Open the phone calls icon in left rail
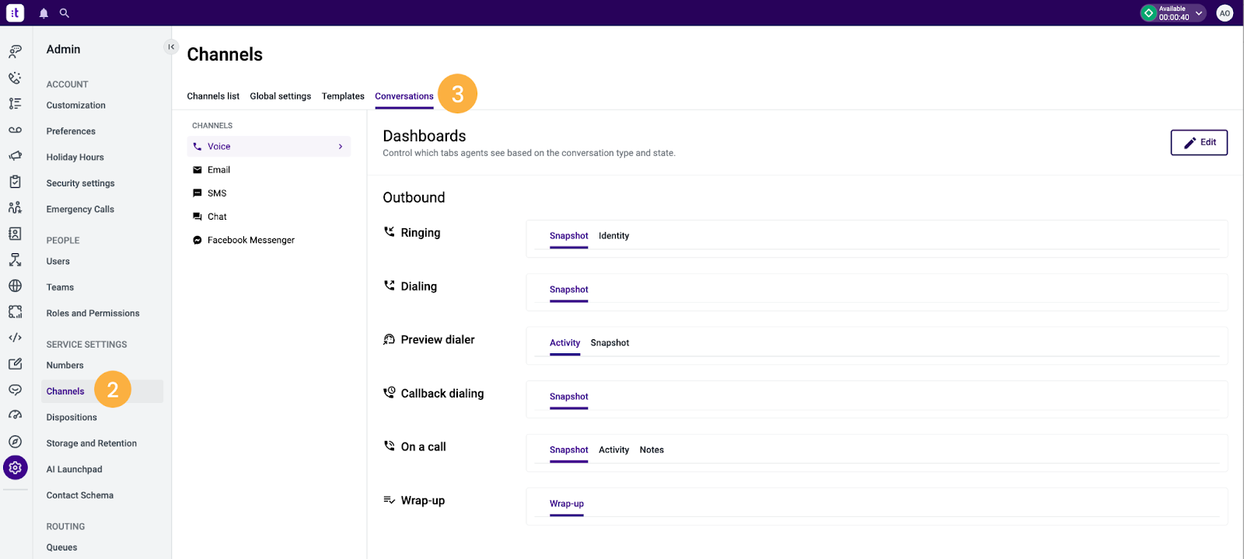 pos(15,78)
